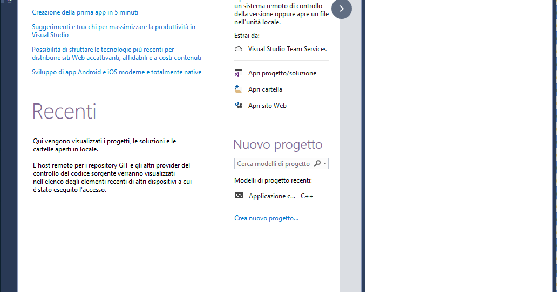Image resolution: width=557 pixels, height=292 pixels.
Task: Choose Apri sito Web
Action: pos(267,106)
